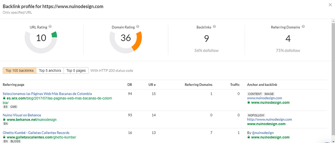This screenshot has width=335, height=143.
Task: Click lock icon beside wix row backlink
Action: click(249, 103)
